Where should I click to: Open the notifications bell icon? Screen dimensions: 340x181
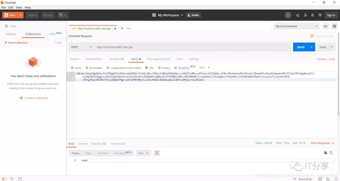[x=313, y=15]
